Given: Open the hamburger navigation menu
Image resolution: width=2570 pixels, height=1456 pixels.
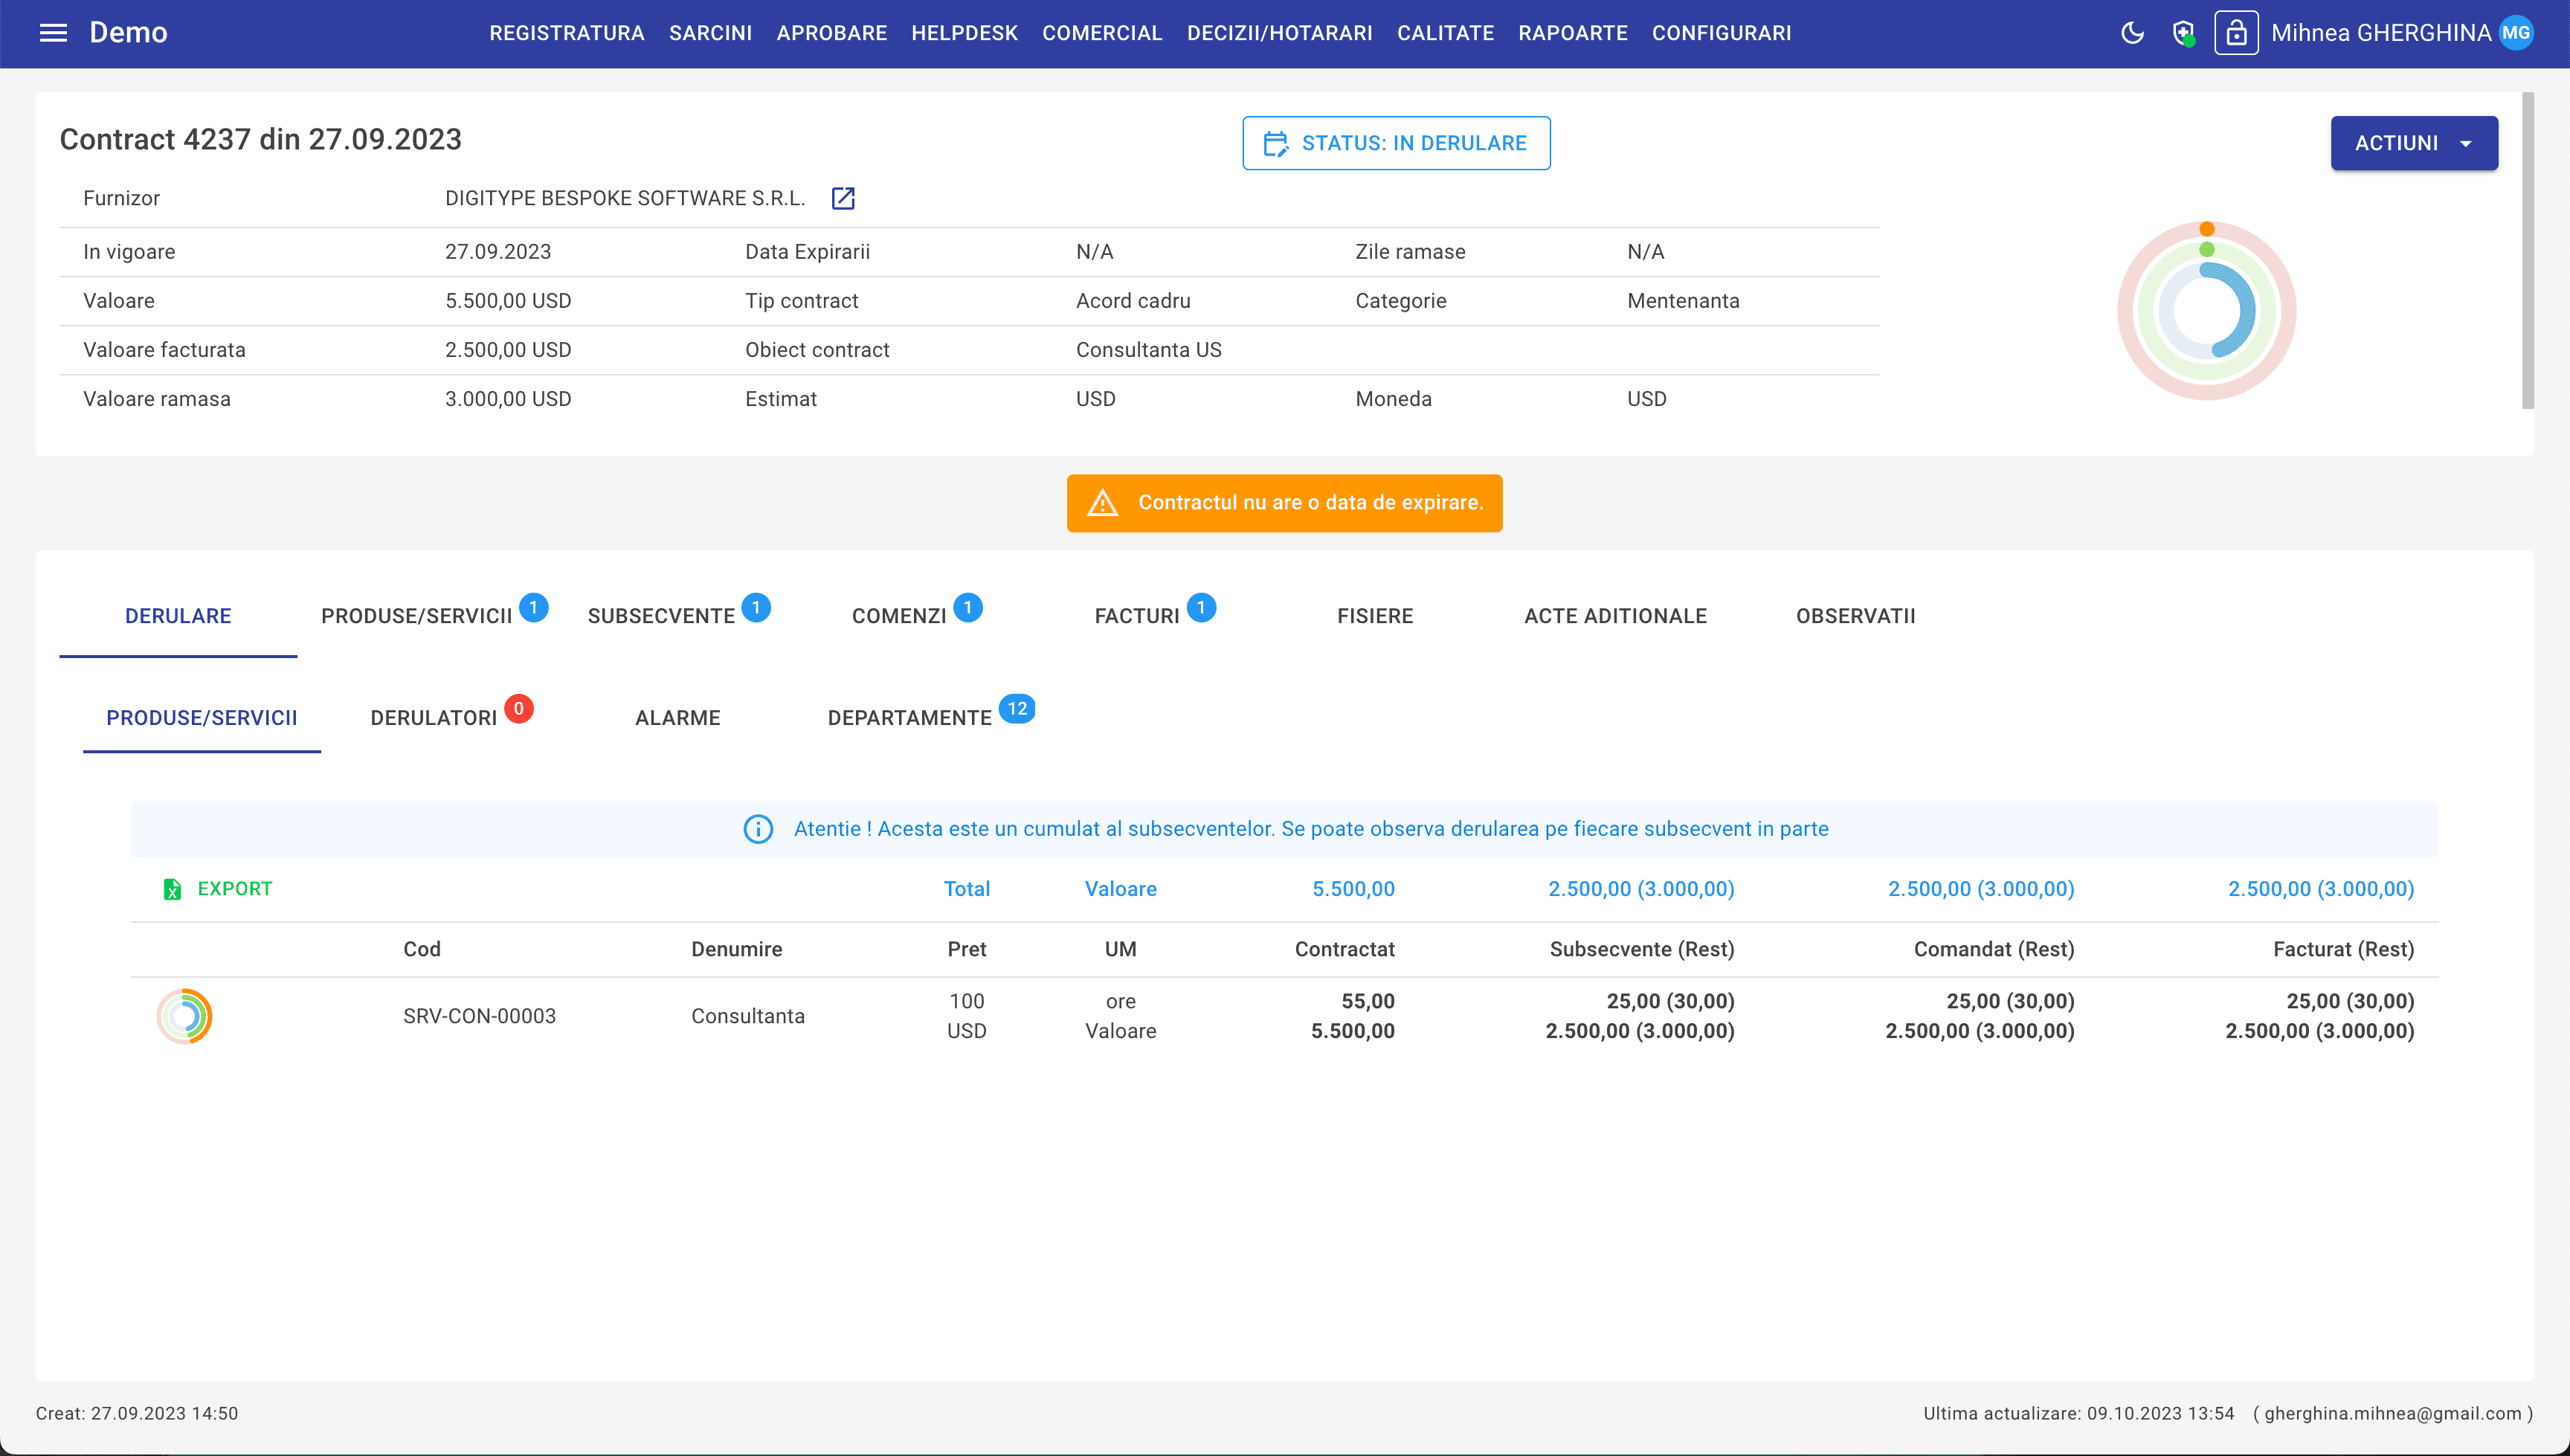Looking at the screenshot, I should coord(53,33).
